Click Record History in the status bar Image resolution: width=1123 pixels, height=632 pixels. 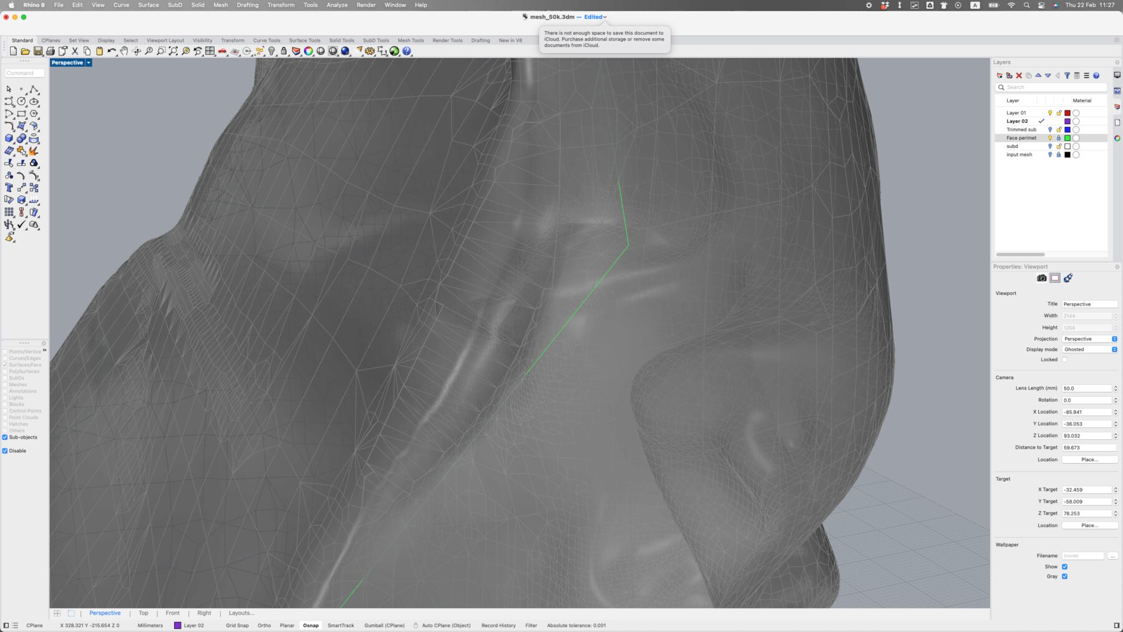point(498,625)
